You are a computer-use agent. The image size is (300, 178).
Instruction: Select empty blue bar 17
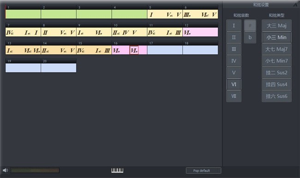[165, 50]
